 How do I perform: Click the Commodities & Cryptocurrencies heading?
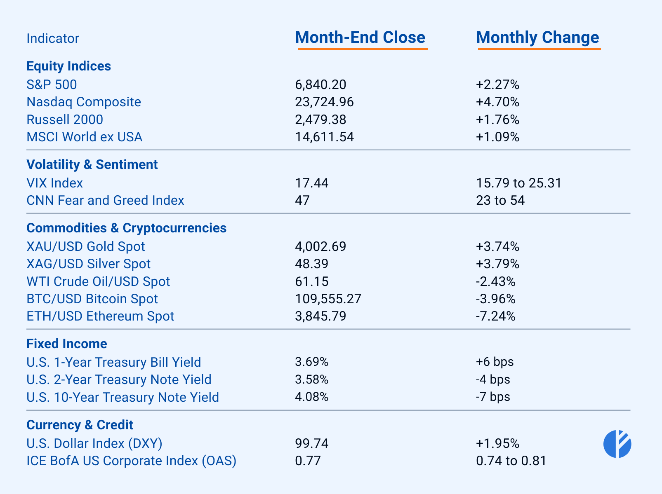pyautogui.click(x=126, y=228)
